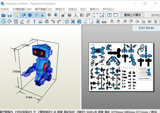
Task: Click the align vertical middle icon
Action: (x=137, y=22)
